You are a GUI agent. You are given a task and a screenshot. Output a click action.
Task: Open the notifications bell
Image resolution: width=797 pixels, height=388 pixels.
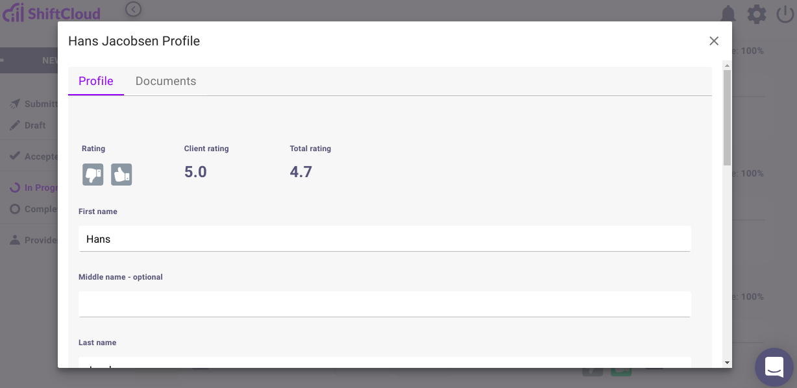point(728,14)
